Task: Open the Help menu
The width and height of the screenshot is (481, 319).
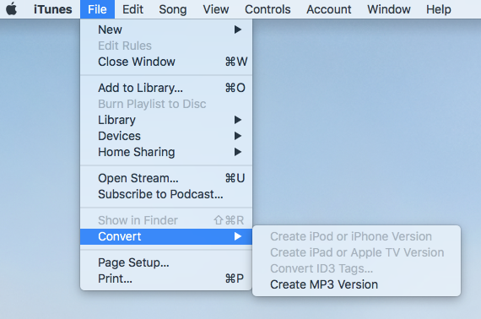Action: click(x=438, y=9)
